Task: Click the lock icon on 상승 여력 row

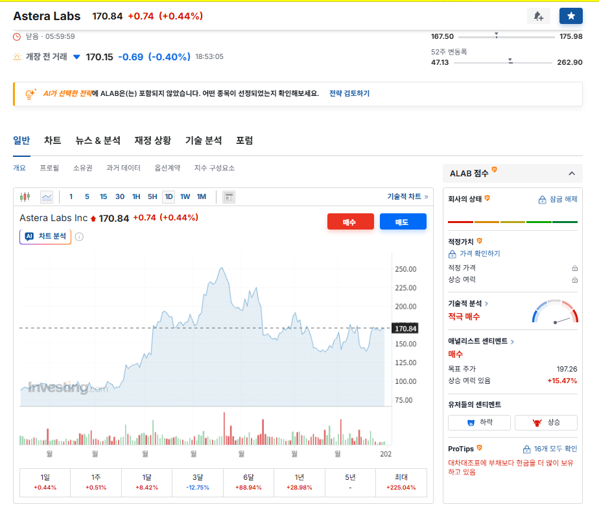Action: tap(574, 280)
